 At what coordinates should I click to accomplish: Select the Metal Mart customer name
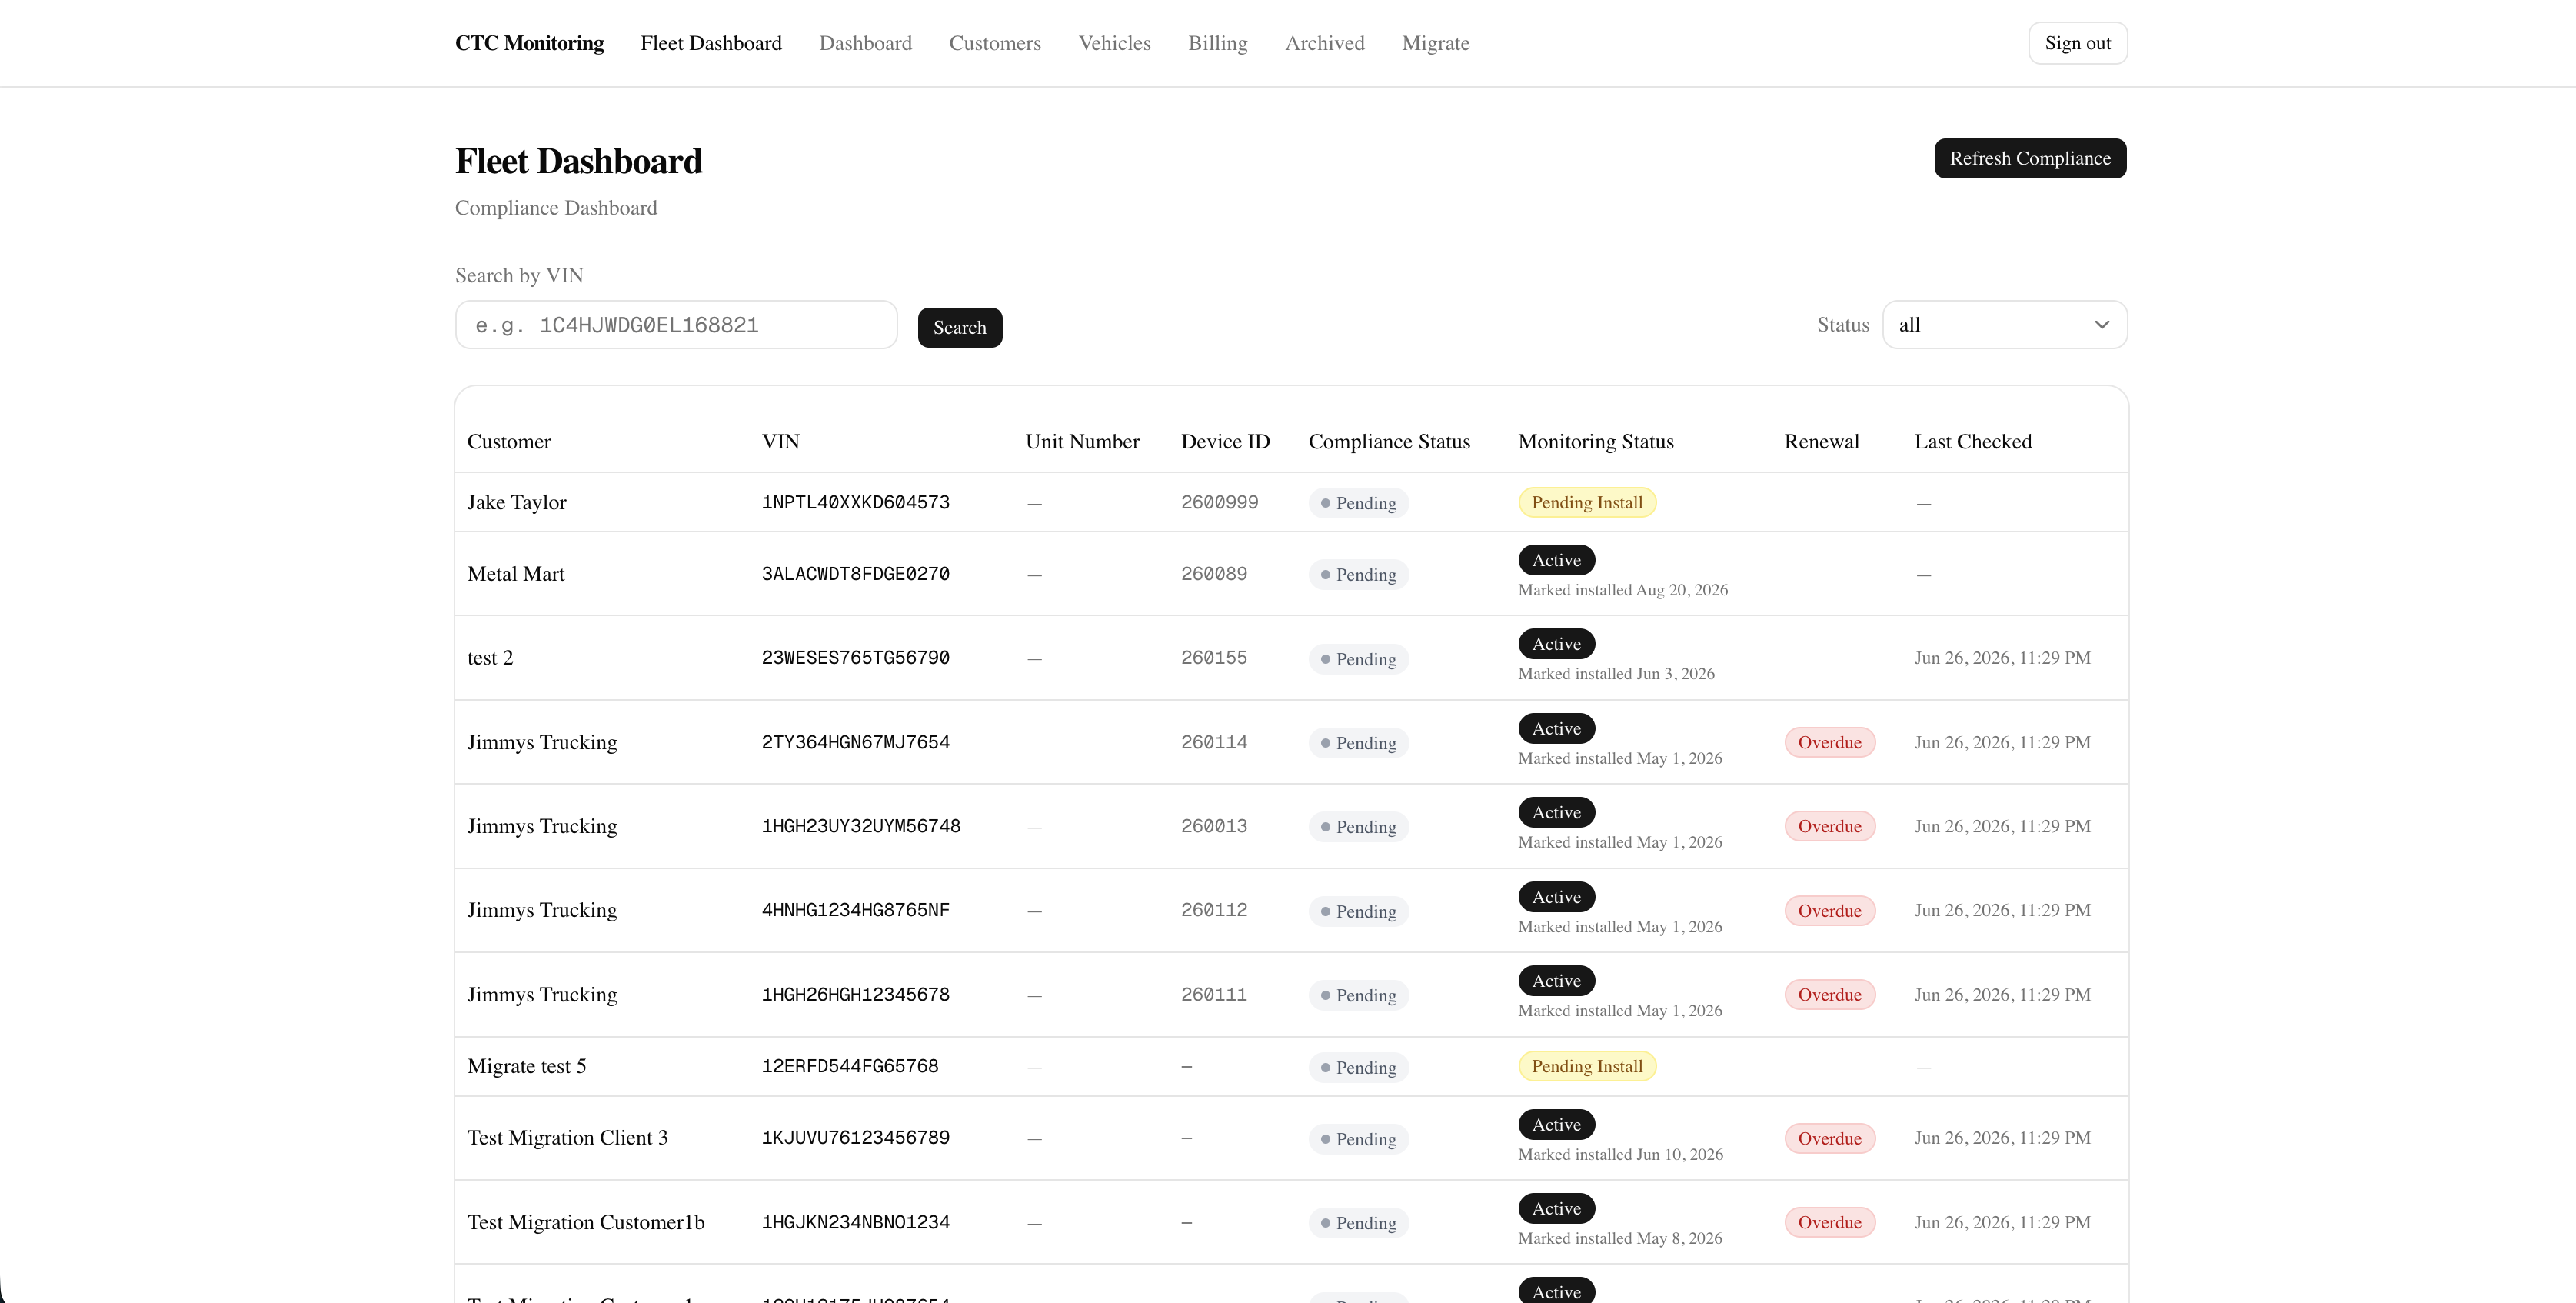pyautogui.click(x=516, y=574)
